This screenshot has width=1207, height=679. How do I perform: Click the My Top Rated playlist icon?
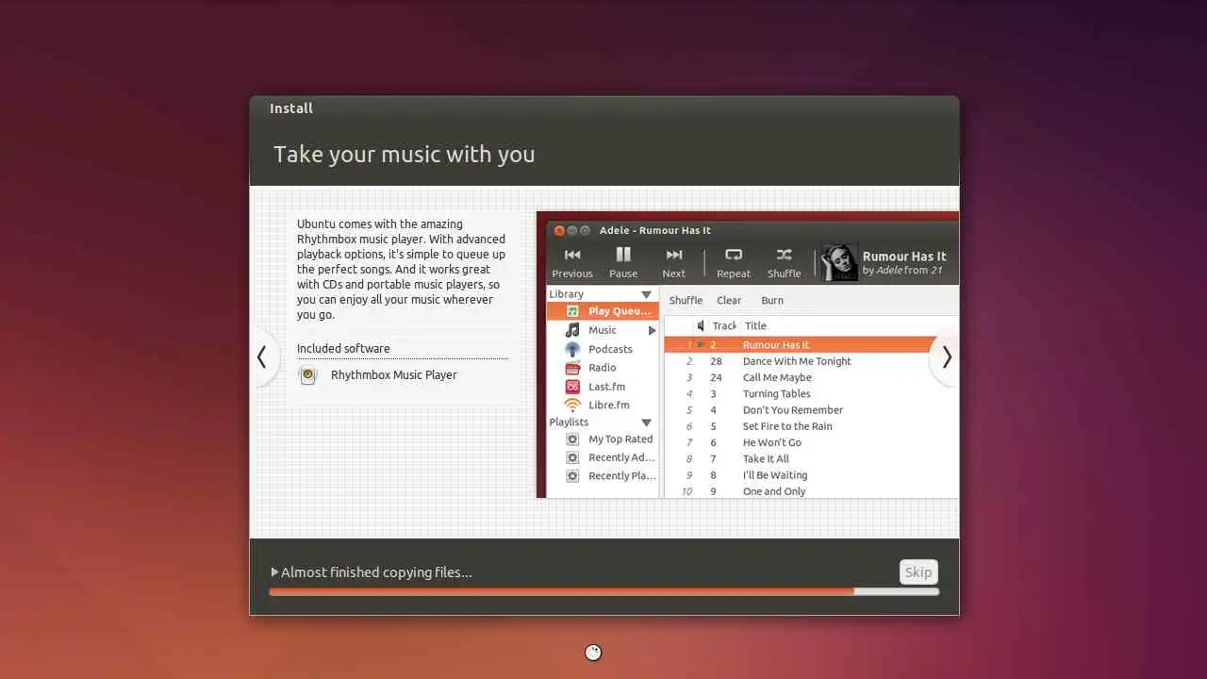click(572, 439)
